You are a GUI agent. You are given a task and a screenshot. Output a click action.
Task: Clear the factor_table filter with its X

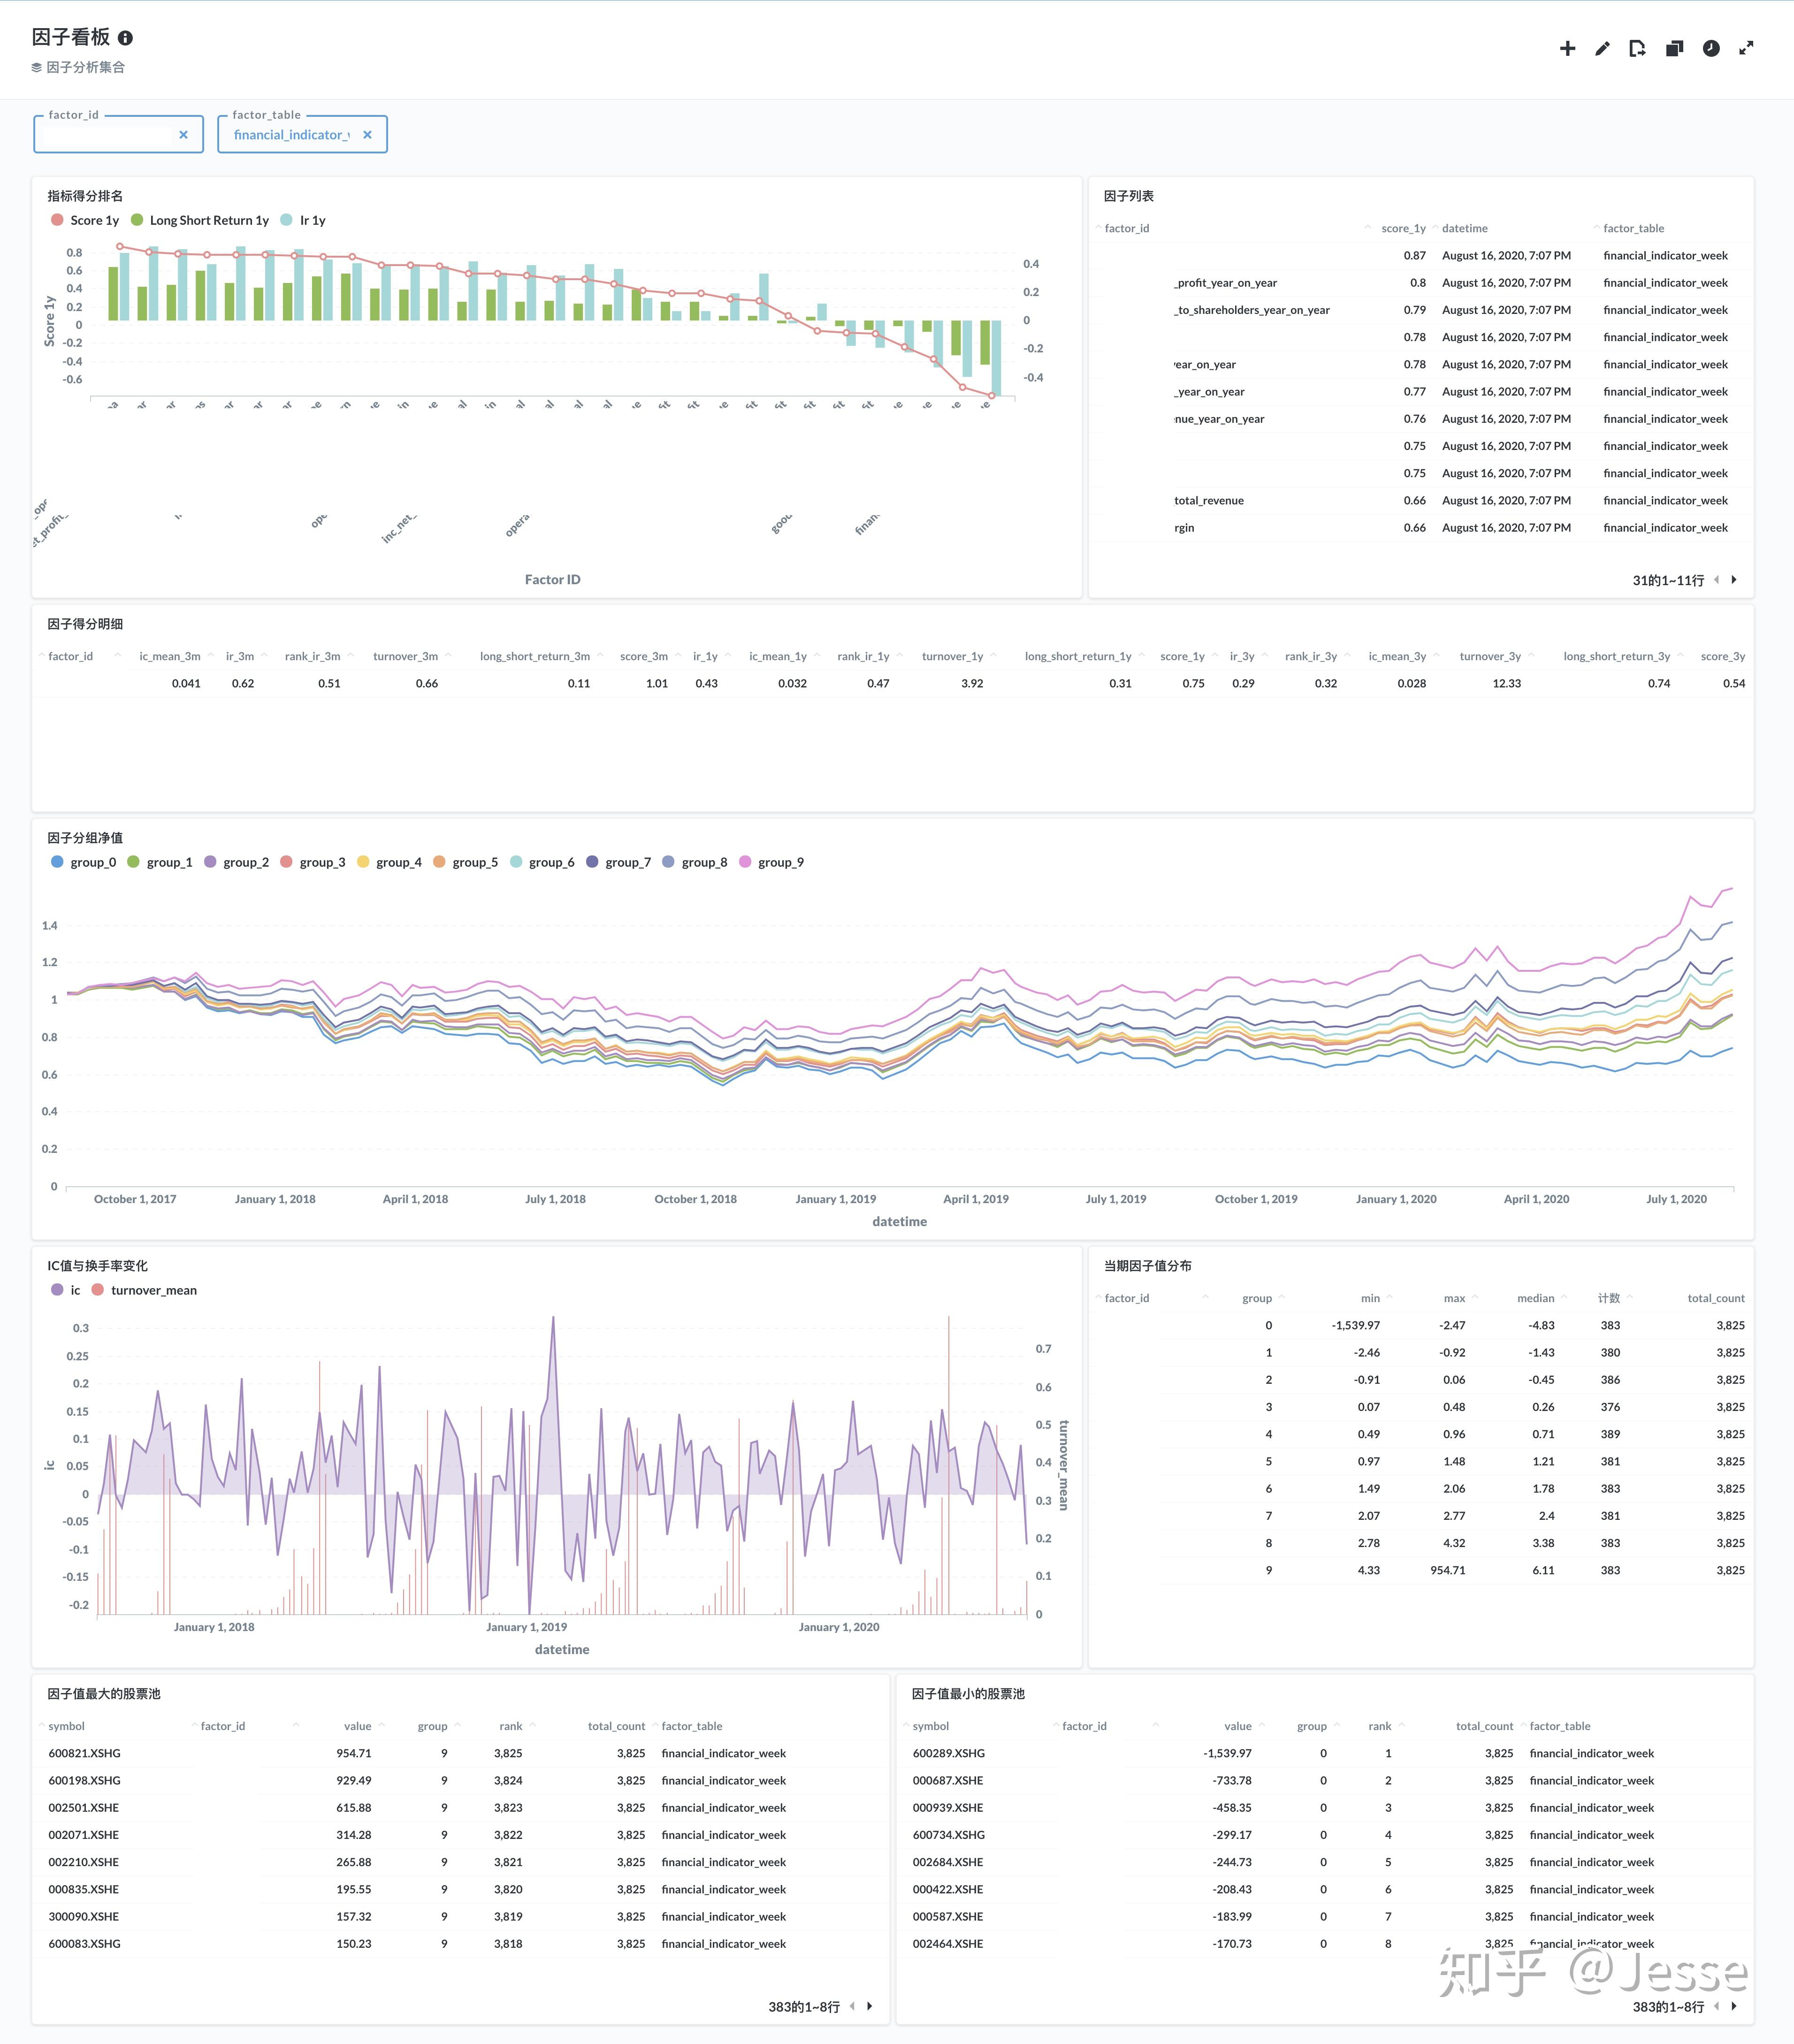[x=367, y=135]
